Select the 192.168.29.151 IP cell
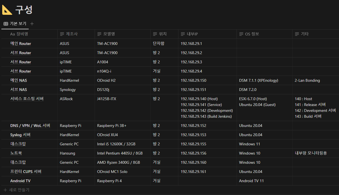This screenshot has width=339, height=195. point(207,89)
